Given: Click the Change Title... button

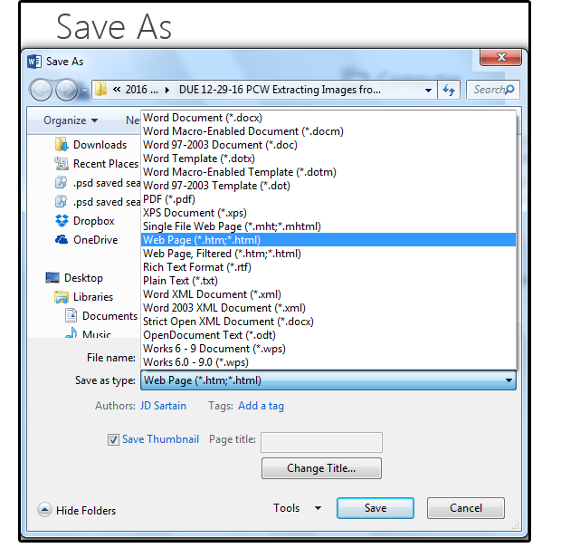Looking at the screenshot, I should (x=321, y=468).
